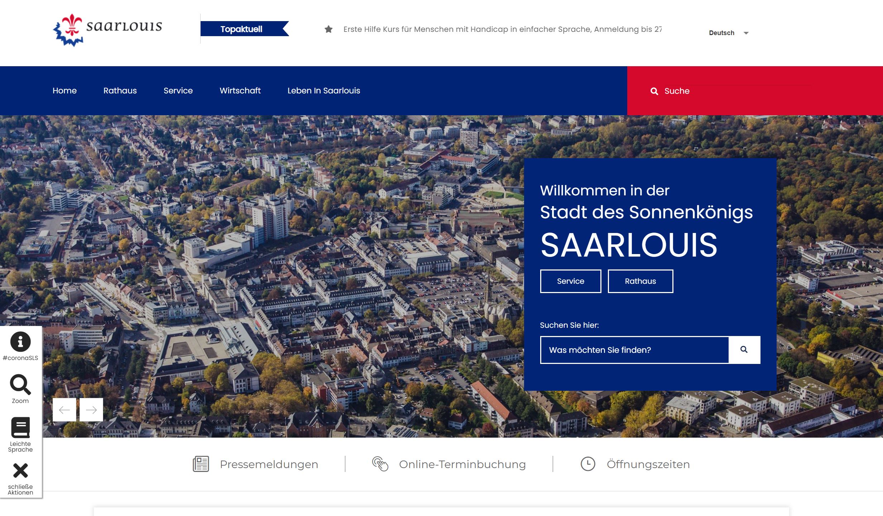The height and width of the screenshot is (516, 883).
Task: Click the Pressemeldungen newspaper icon
Action: (201, 464)
